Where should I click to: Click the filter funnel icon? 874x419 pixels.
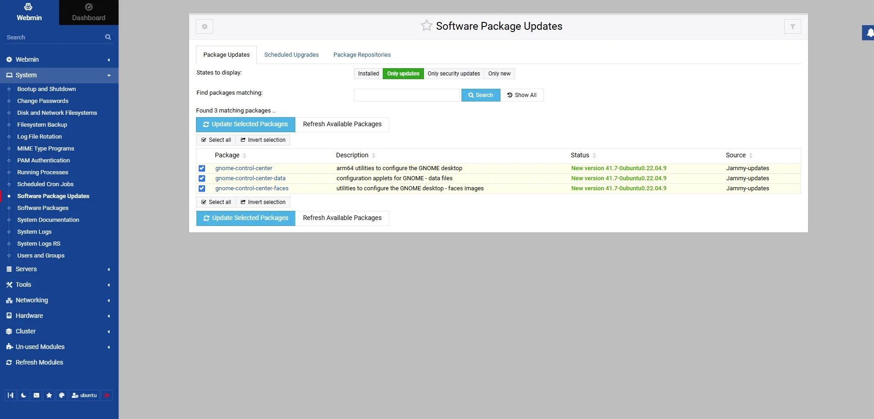(793, 27)
